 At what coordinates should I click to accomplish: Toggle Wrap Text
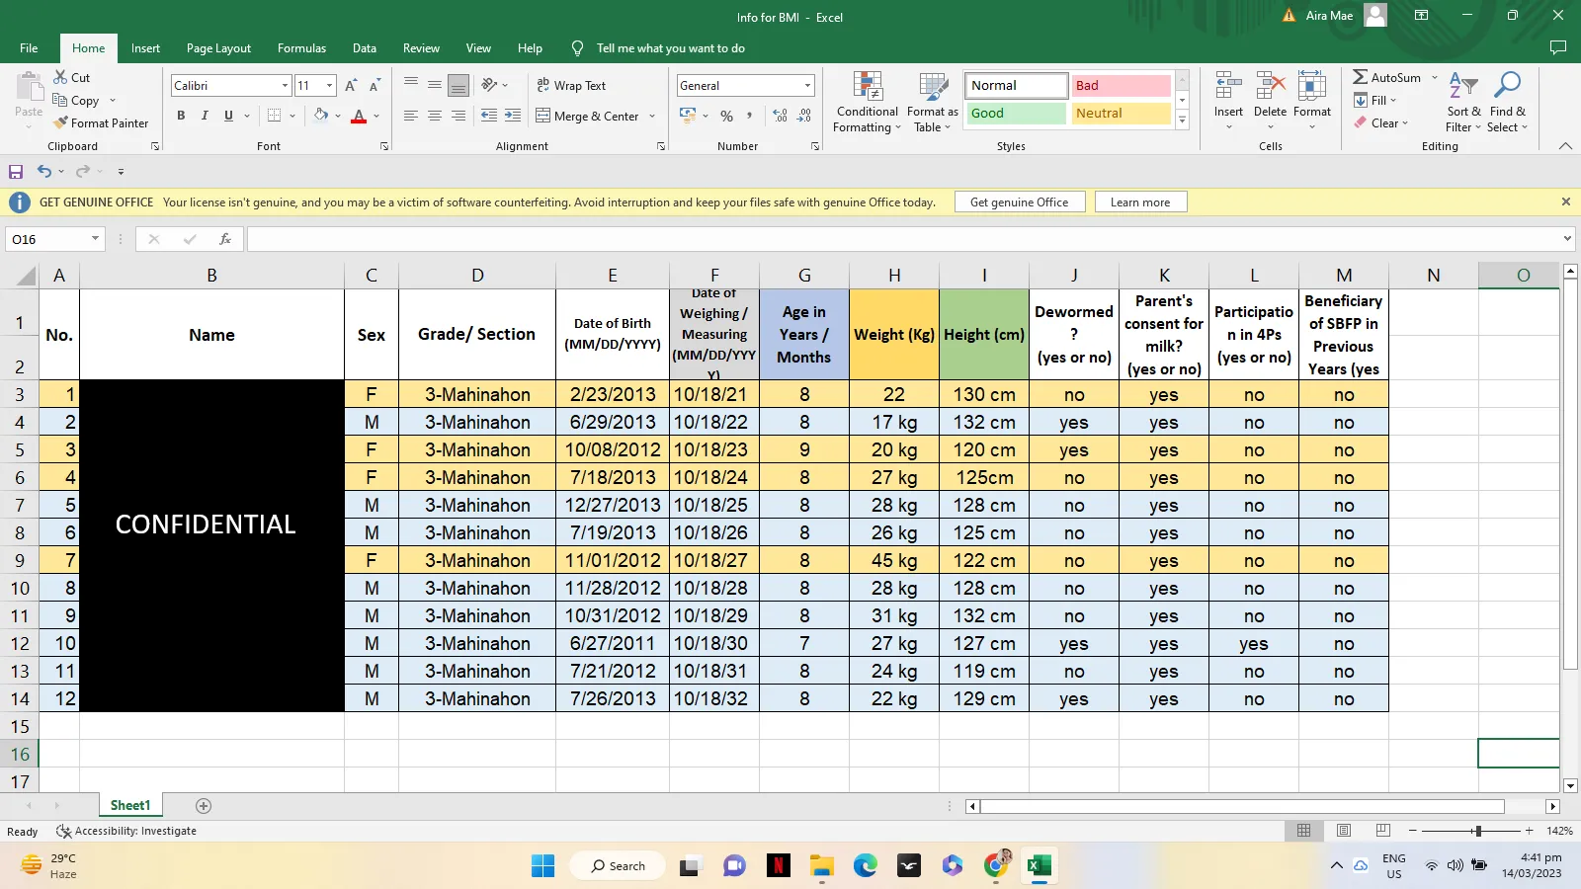pyautogui.click(x=571, y=86)
